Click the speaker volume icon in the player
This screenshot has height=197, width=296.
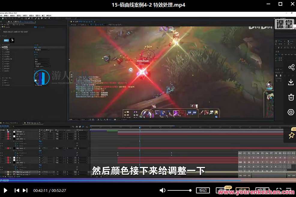click(162, 190)
